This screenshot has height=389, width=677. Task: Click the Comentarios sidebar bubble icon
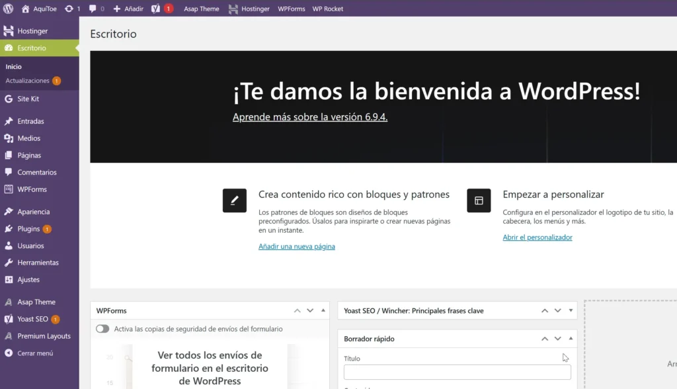pyautogui.click(x=9, y=172)
